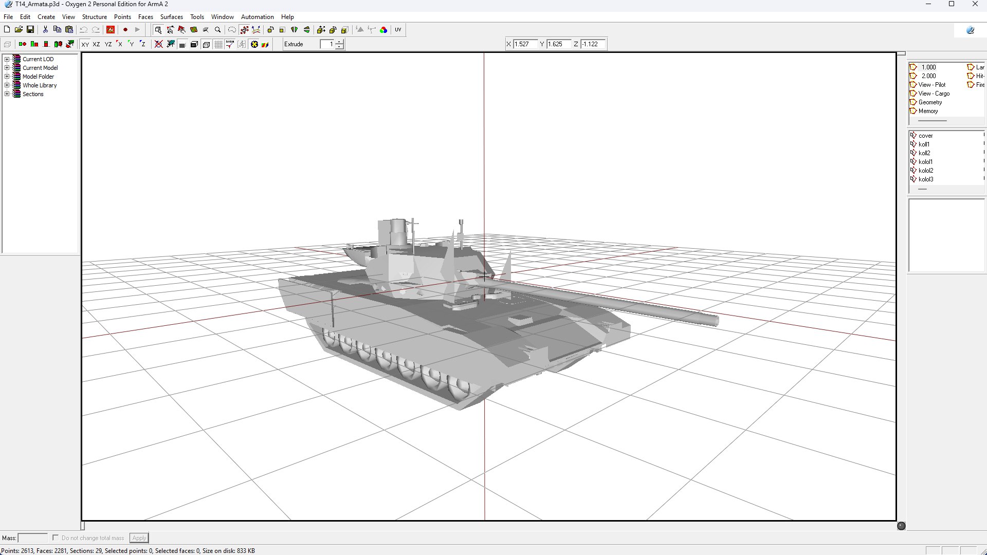Activate the move/transform arrows icon
Viewport: 987px width, 555px height.
pyautogui.click(x=244, y=30)
